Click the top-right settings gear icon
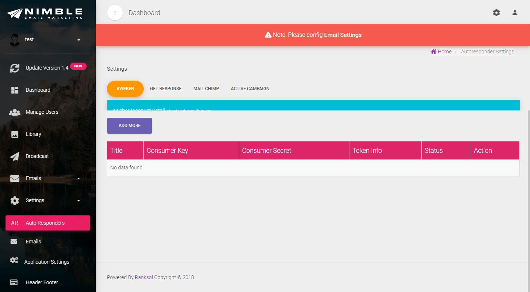The height and width of the screenshot is (292, 530). pyautogui.click(x=496, y=13)
